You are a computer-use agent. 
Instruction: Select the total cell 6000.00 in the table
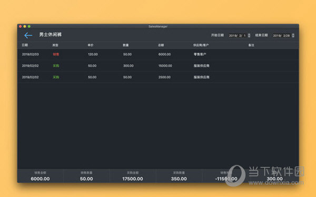click(x=164, y=54)
